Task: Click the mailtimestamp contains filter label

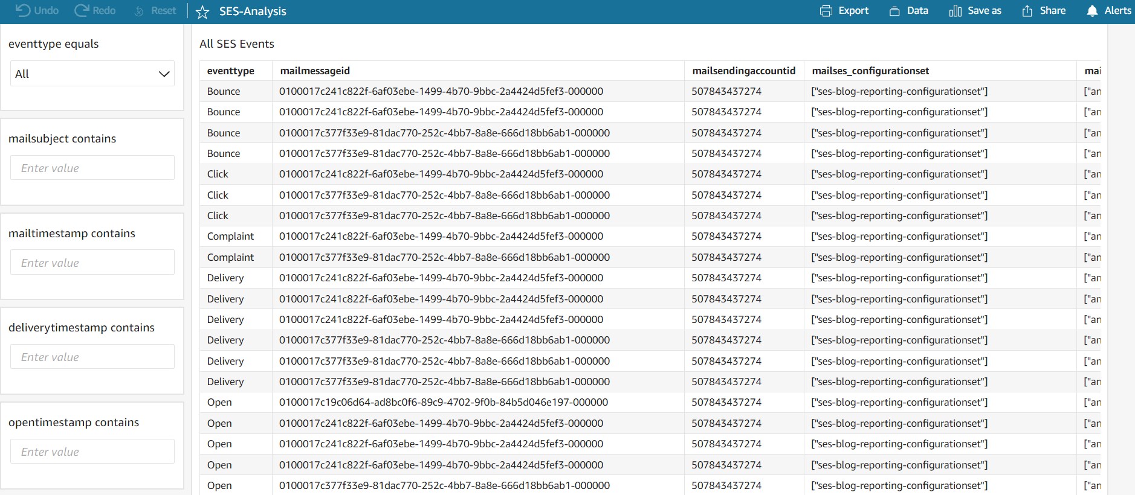Action: pos(72,233)
